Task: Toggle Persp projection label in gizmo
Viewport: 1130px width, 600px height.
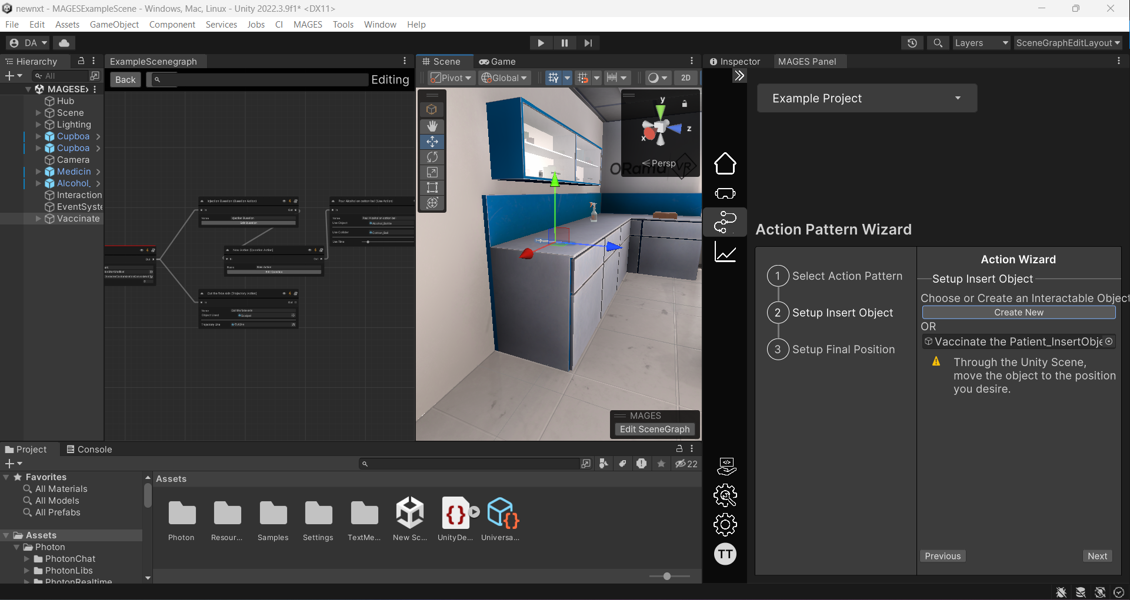Action: 659,163
